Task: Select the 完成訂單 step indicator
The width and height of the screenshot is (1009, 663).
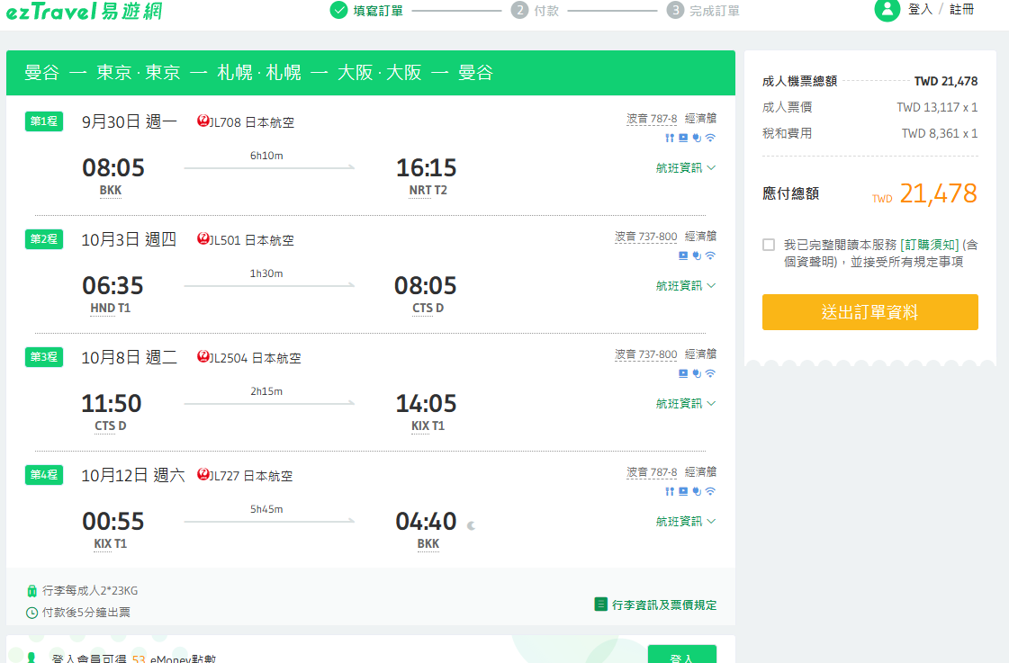Action: tap(703, 10)
